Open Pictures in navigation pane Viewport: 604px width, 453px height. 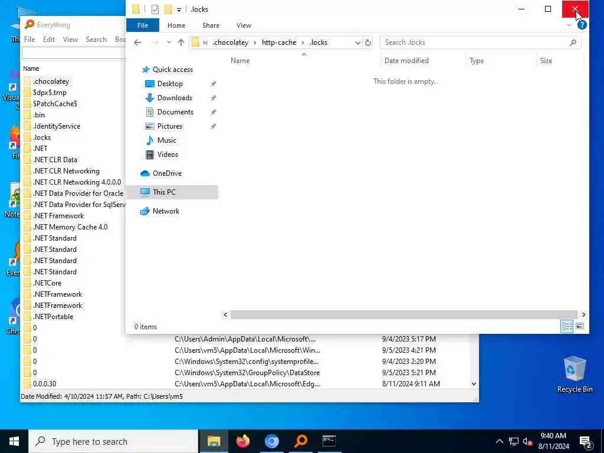point(169,126)
